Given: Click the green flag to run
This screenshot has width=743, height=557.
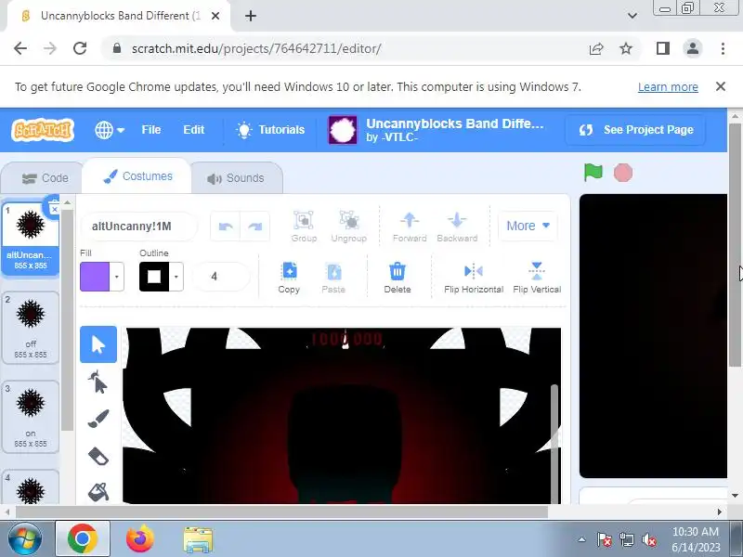Looking at the screenshot, I should pyautogui.click(x=593, y=173).
